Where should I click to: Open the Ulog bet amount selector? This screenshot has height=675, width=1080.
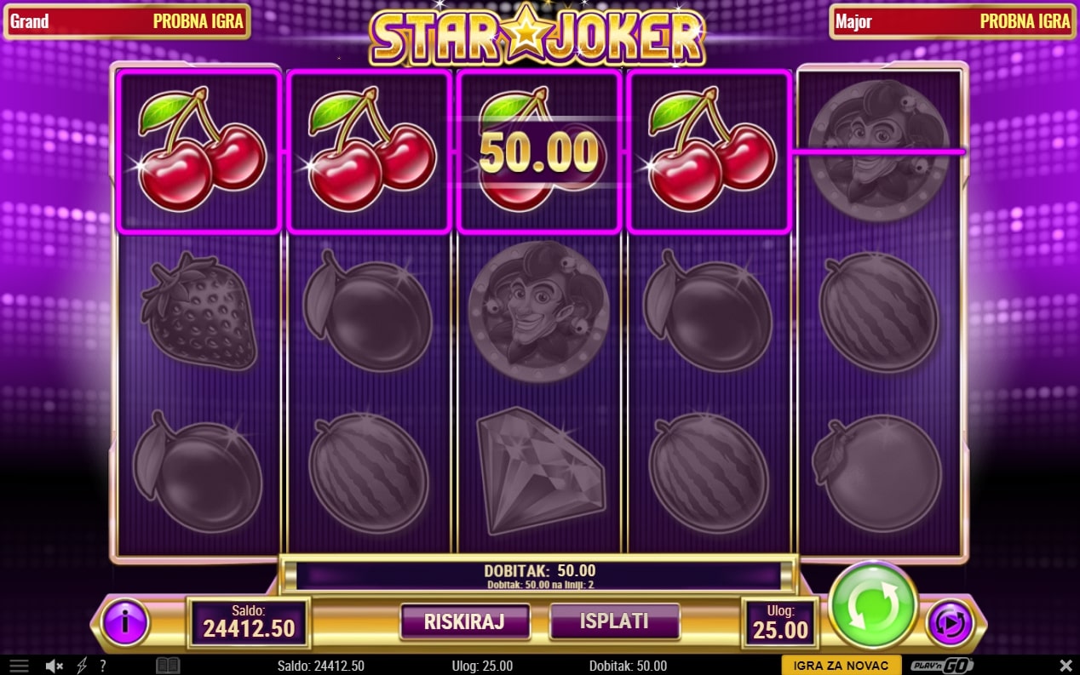pos(780,622)
